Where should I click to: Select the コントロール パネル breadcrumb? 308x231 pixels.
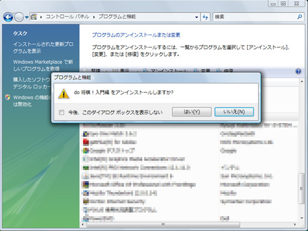(67, 17)
